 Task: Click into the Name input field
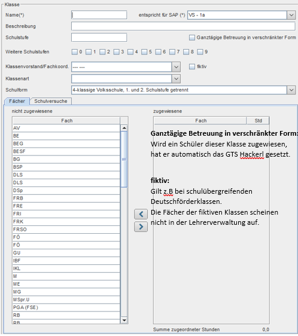coord(99,15)
